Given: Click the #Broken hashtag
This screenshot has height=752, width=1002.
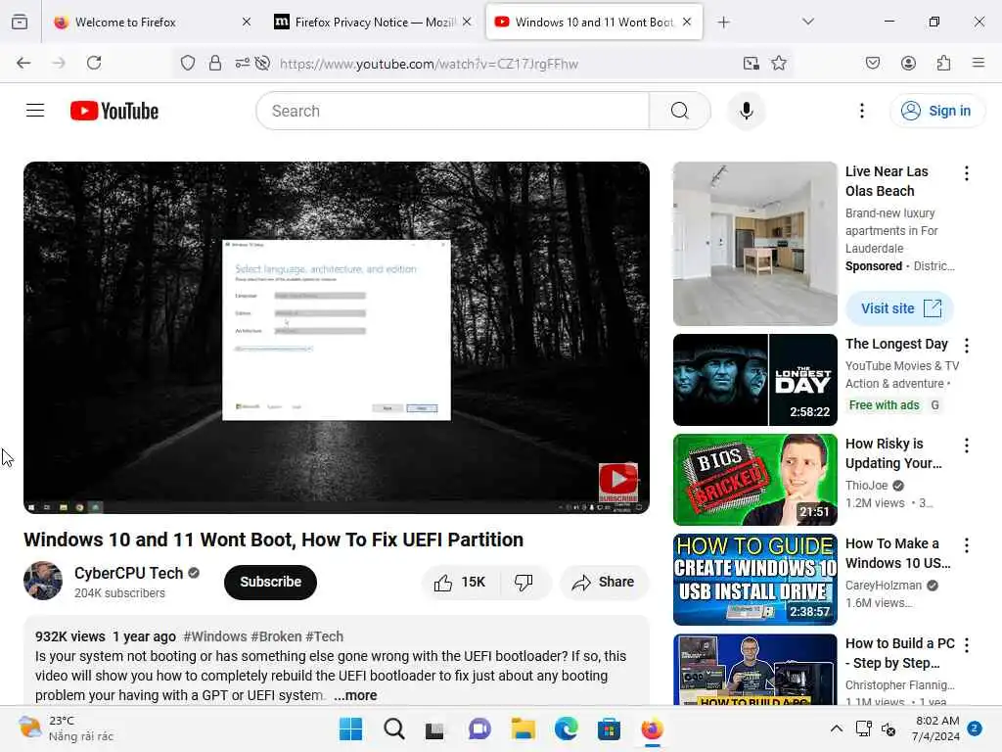Looking at the screenshot, I should (x=276, y=636).
